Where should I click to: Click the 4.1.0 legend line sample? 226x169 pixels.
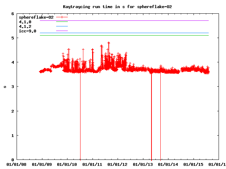62,22
